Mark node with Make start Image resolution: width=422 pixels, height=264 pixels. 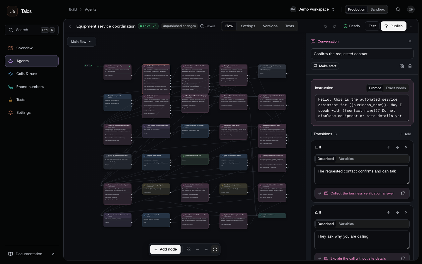[x=325, y=66]
